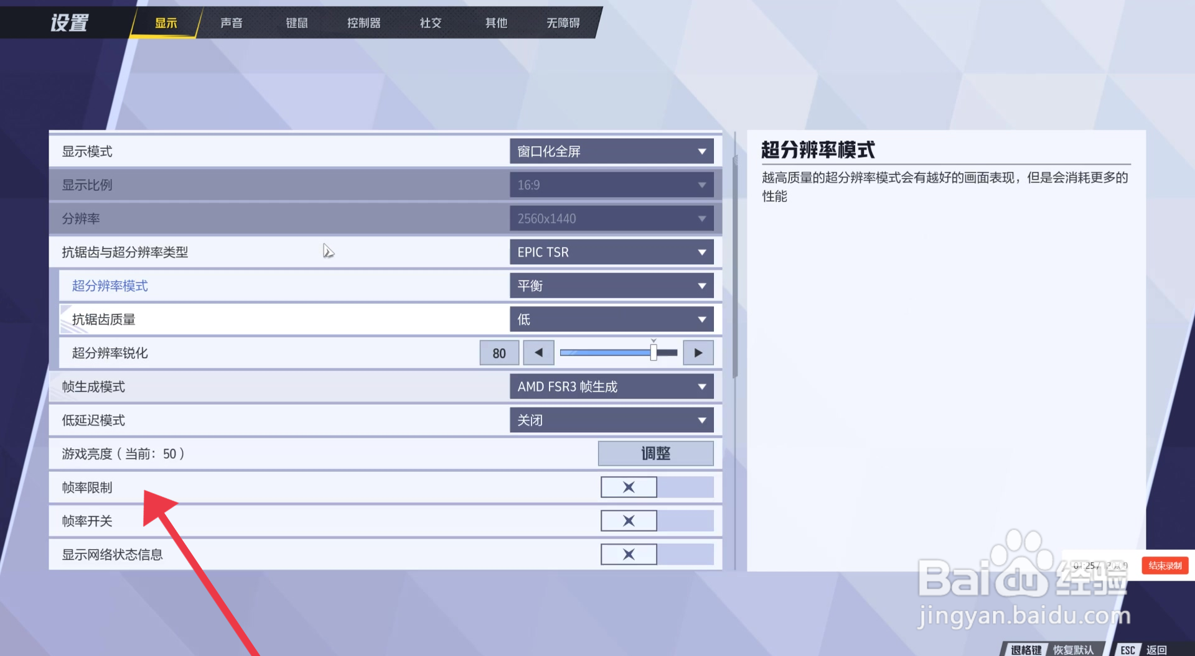
Task: Click the 调整 brightness button
Action: pos(656,453)
